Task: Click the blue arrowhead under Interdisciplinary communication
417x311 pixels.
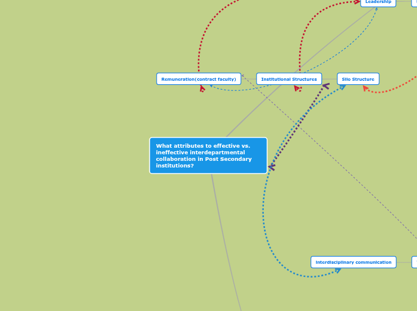Action: point(337,271)
